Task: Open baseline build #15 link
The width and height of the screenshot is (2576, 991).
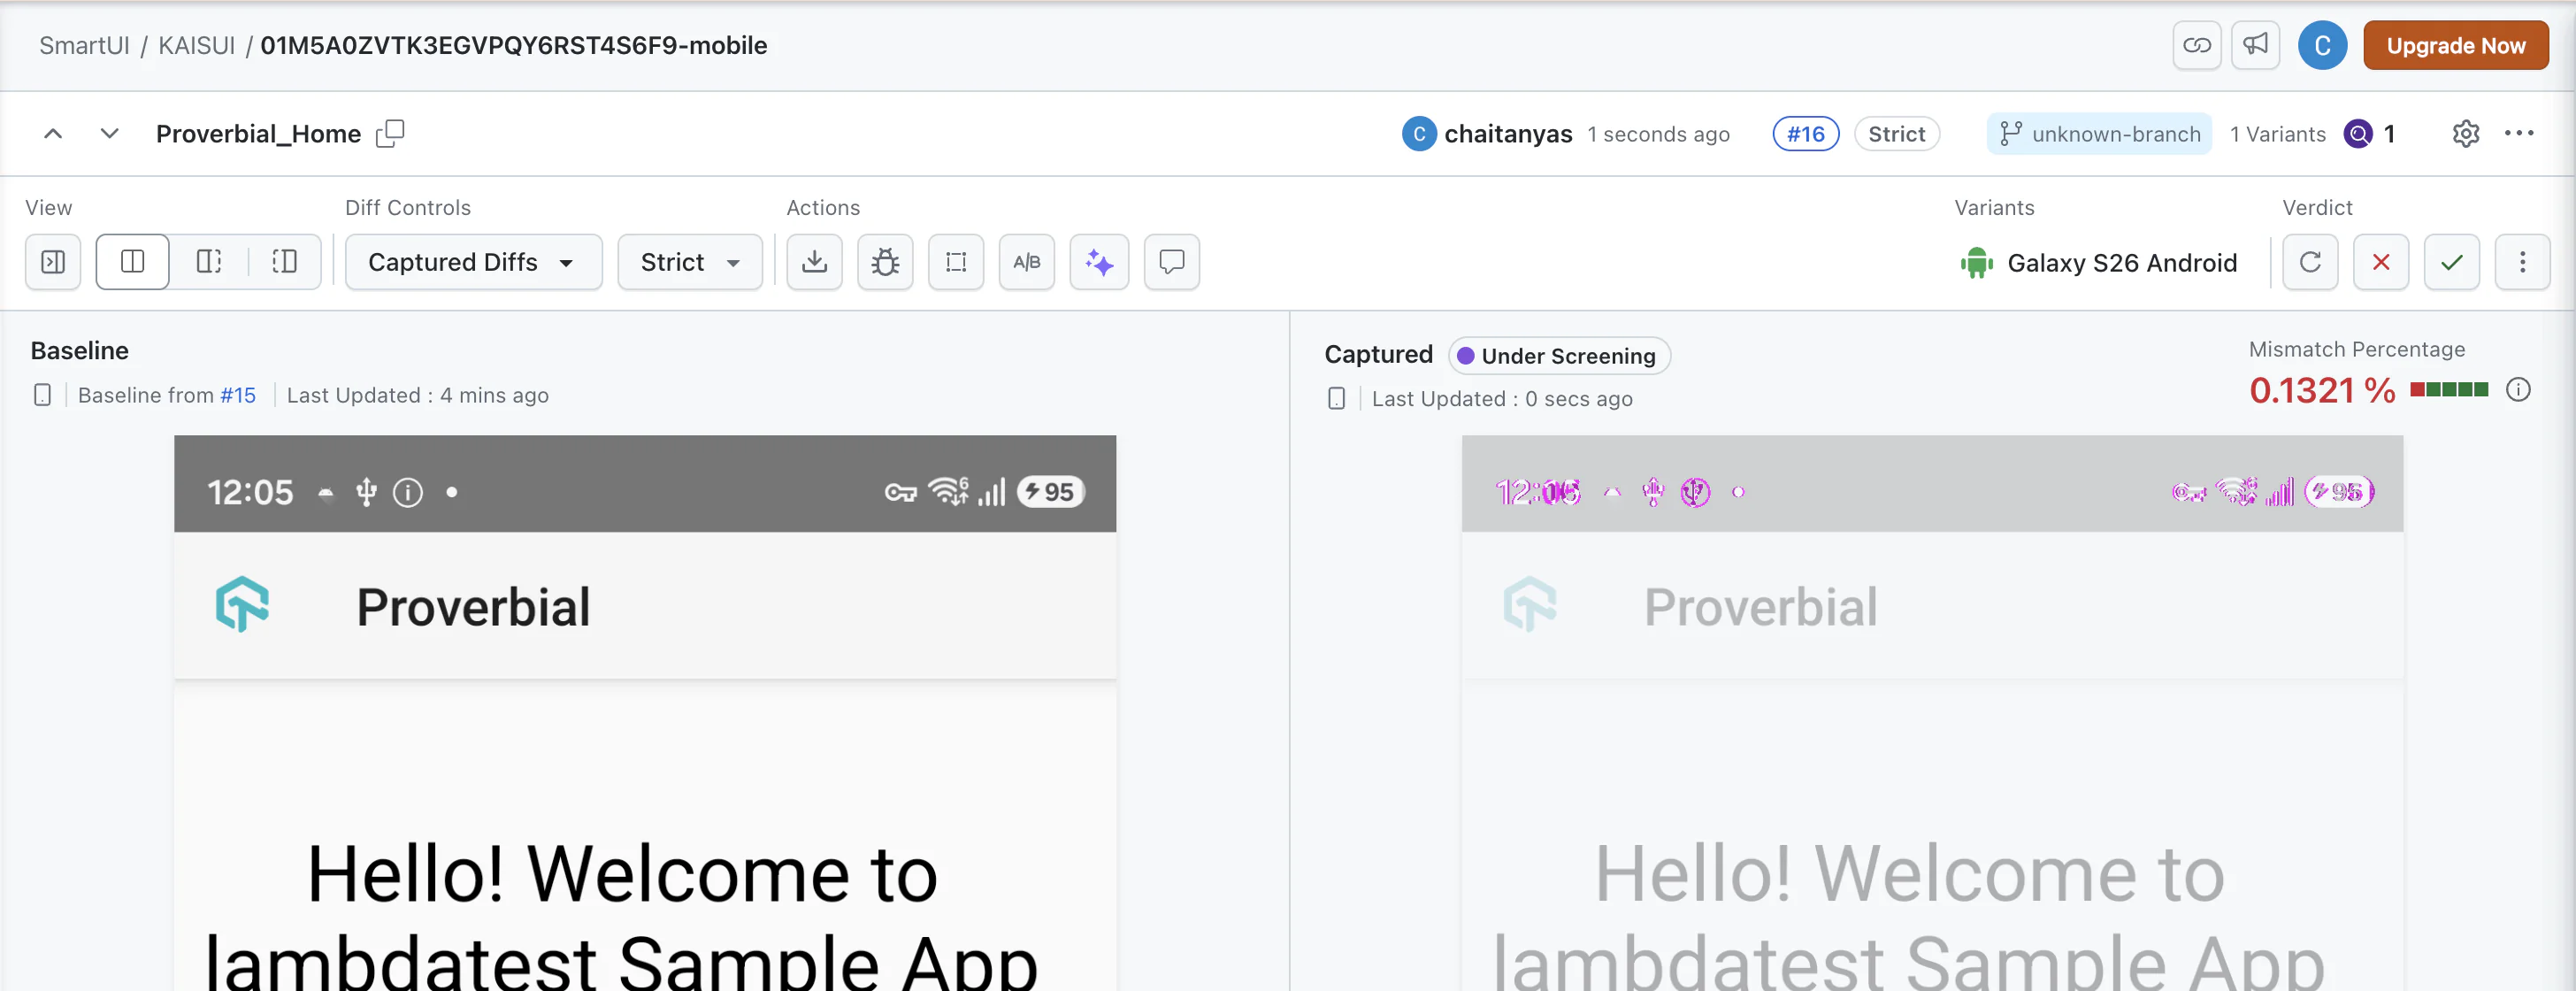Action: tap(238, 395)
